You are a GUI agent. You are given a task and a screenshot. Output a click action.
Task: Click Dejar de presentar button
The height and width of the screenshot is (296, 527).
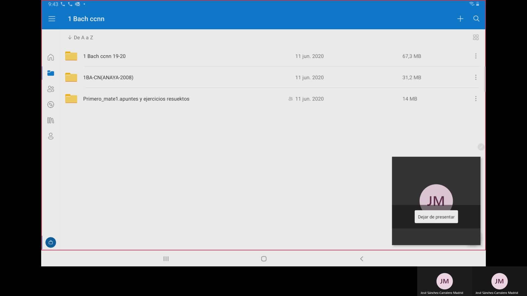click(x=436, y=217)
